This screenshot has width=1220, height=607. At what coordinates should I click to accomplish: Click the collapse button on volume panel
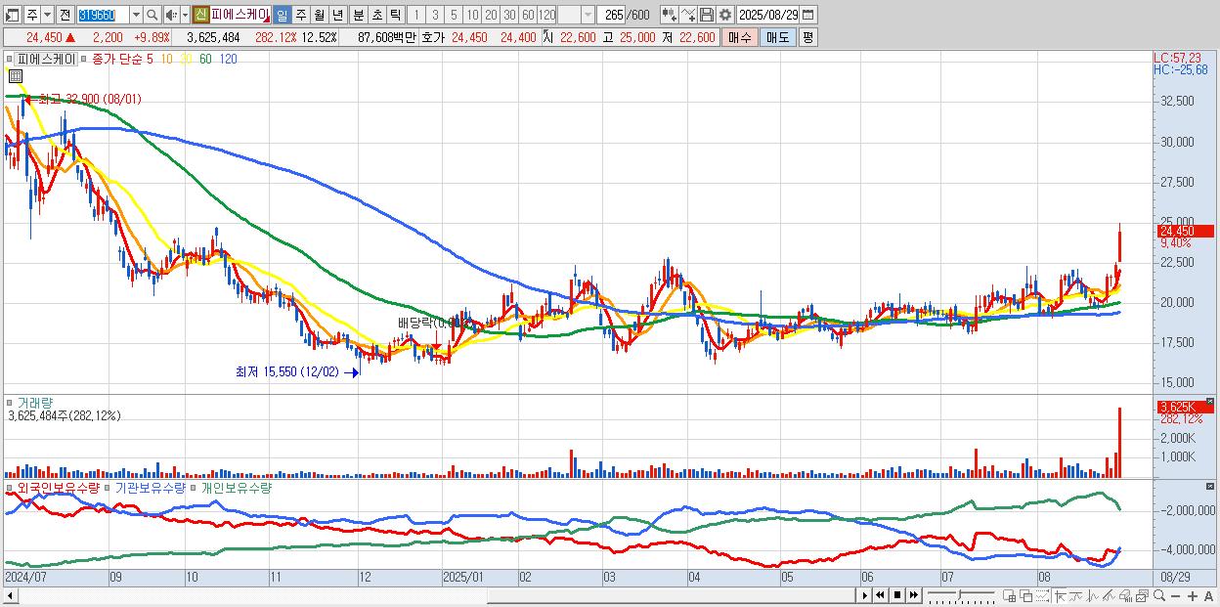pyautogui.click(x=1210, y=401)
